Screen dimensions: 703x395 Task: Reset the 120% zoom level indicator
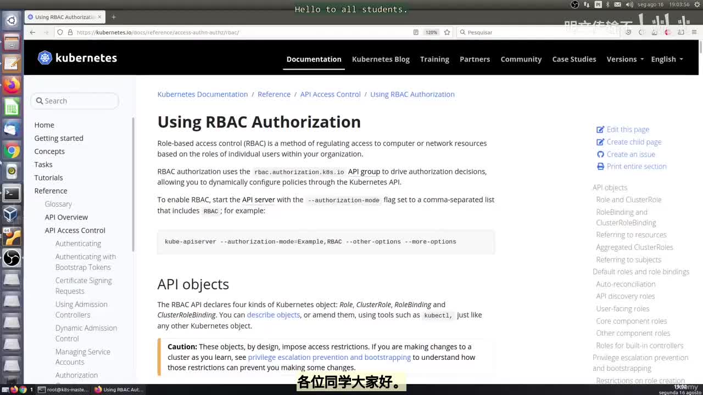[431, 32]
